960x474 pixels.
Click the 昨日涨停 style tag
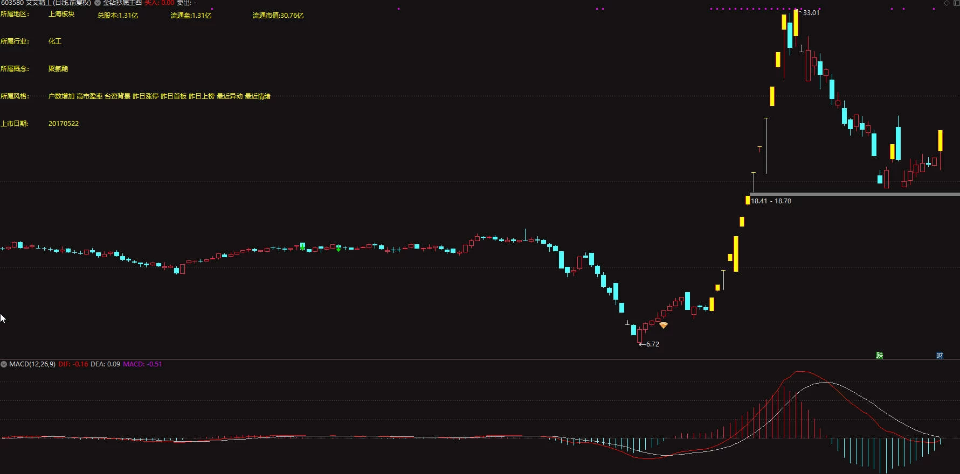(x=146, y=96)
